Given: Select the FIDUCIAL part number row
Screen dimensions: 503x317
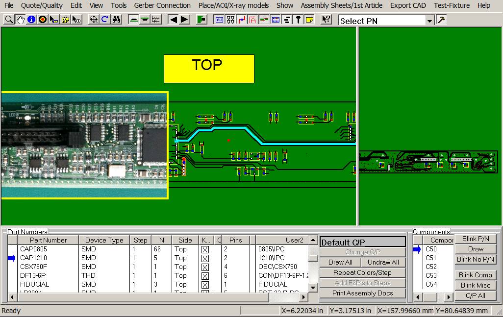Looking at the screenshot, I should pos(158,284).
